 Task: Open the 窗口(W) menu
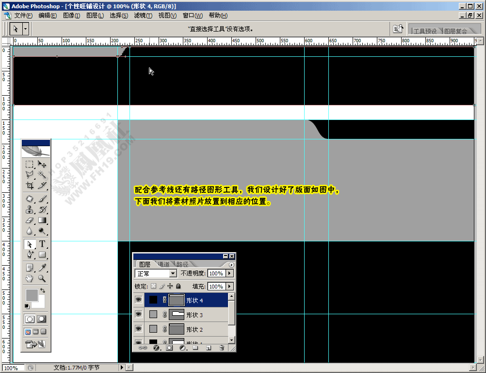(193, 15)
